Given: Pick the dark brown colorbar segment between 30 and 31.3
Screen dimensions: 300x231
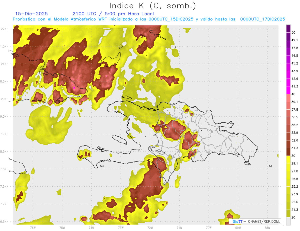Looking at the screenshot, I should click(x=288, y=152).
